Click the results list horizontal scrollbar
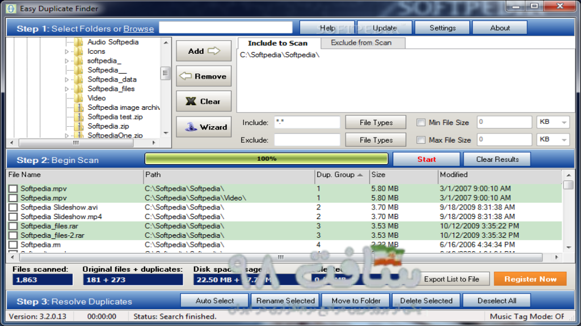Viewport: 581px width, 326px height. 281,257
